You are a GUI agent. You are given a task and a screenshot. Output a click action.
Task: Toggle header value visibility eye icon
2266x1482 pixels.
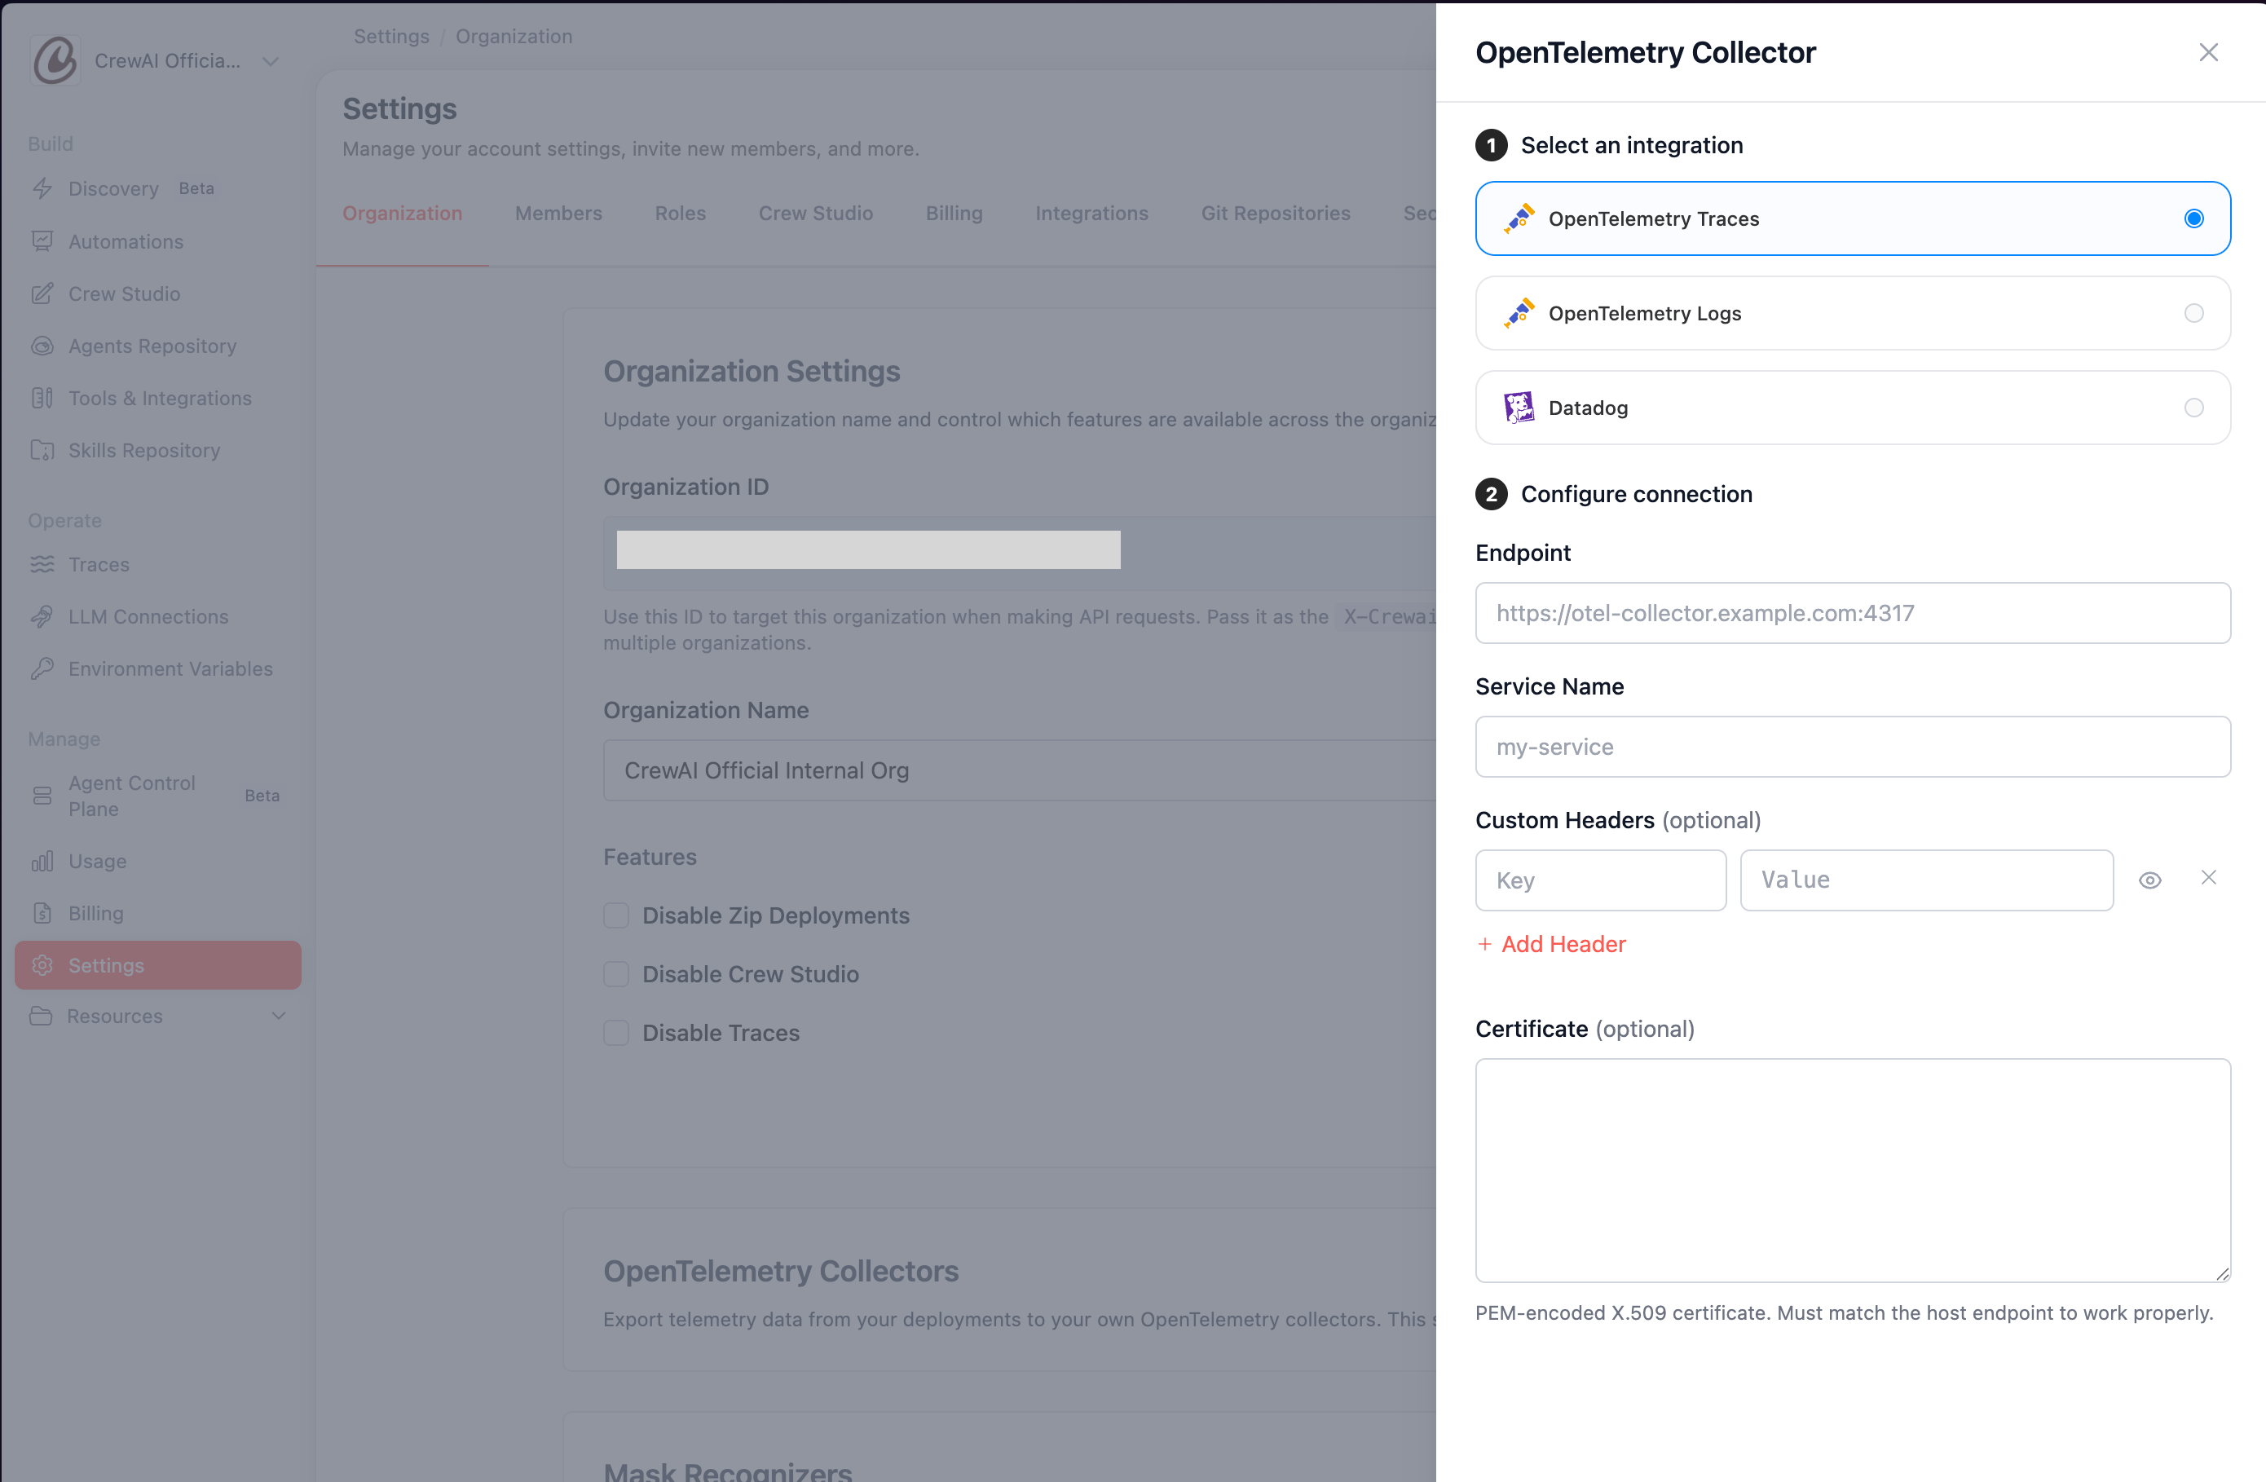pyautogui.click(x=2149, y=880)
